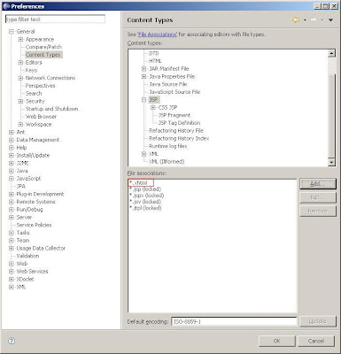Click the forward navigation arrow icon
Screen dimensions: 341x354
click(x=314, y=19)
